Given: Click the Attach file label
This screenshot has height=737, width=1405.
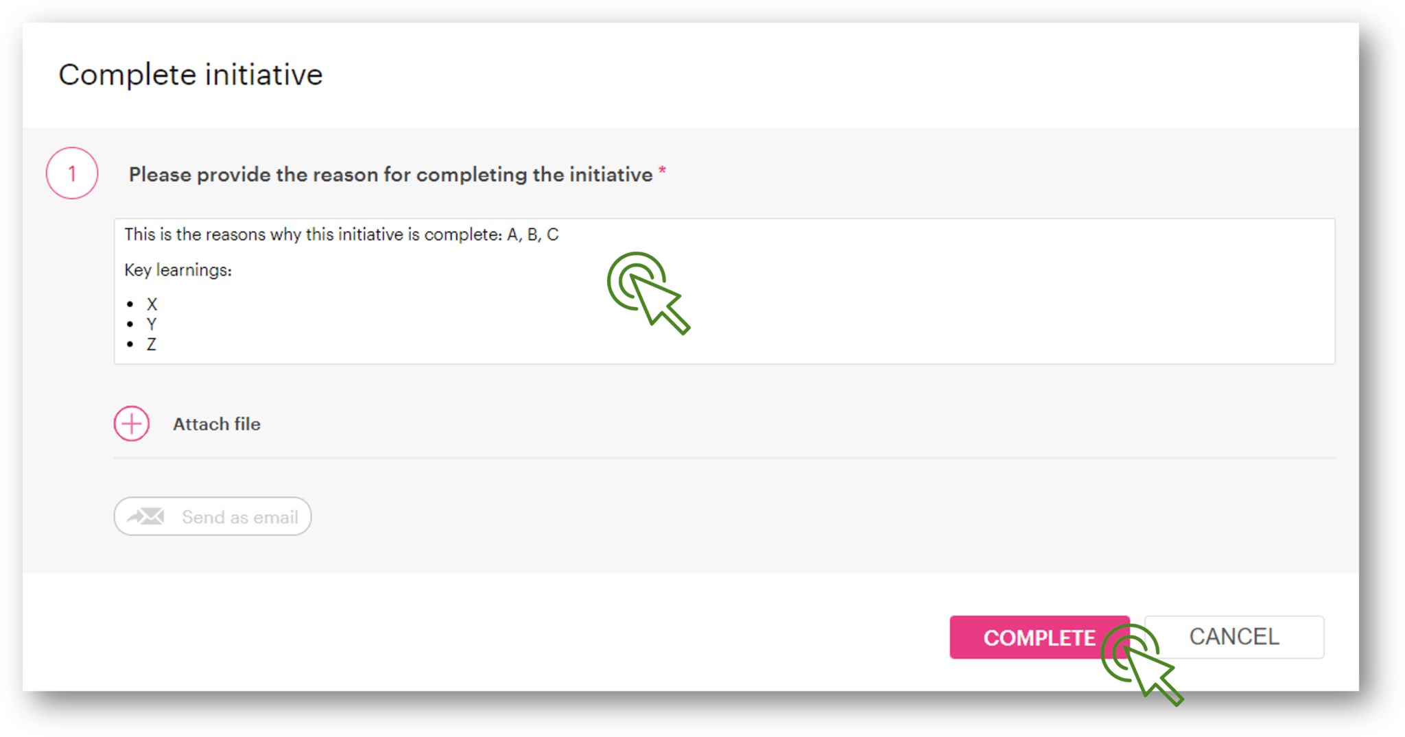Looking at the screenshot, I should coord(216,424).
